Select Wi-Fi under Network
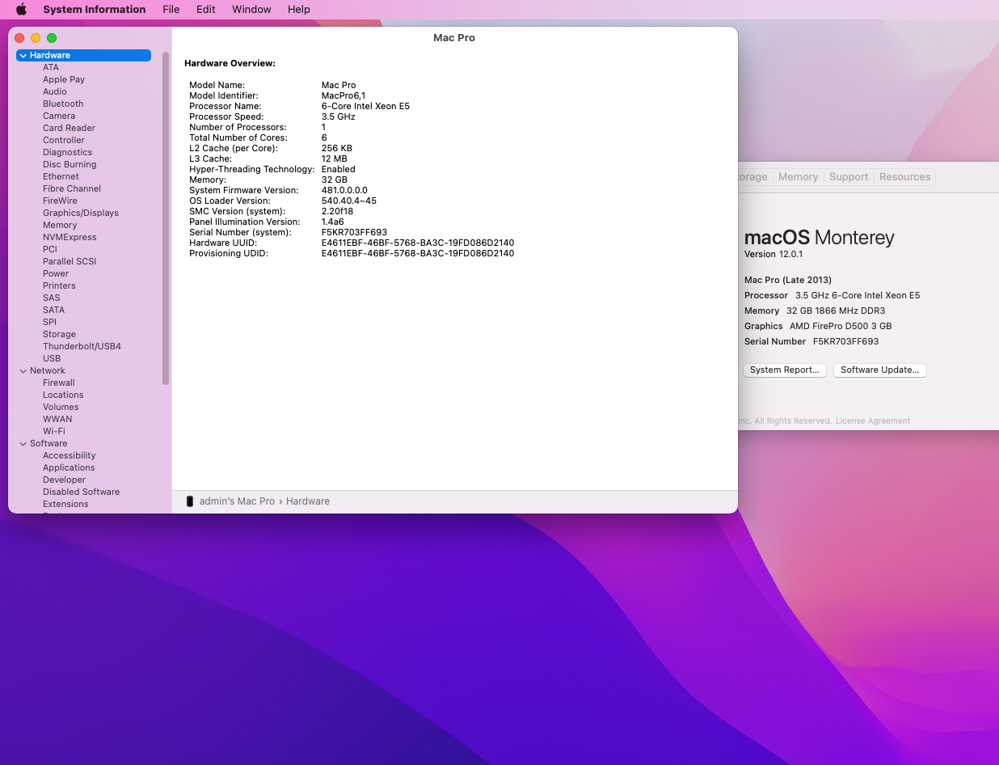This screenshot has width=999, height=765. click(54, 431)
